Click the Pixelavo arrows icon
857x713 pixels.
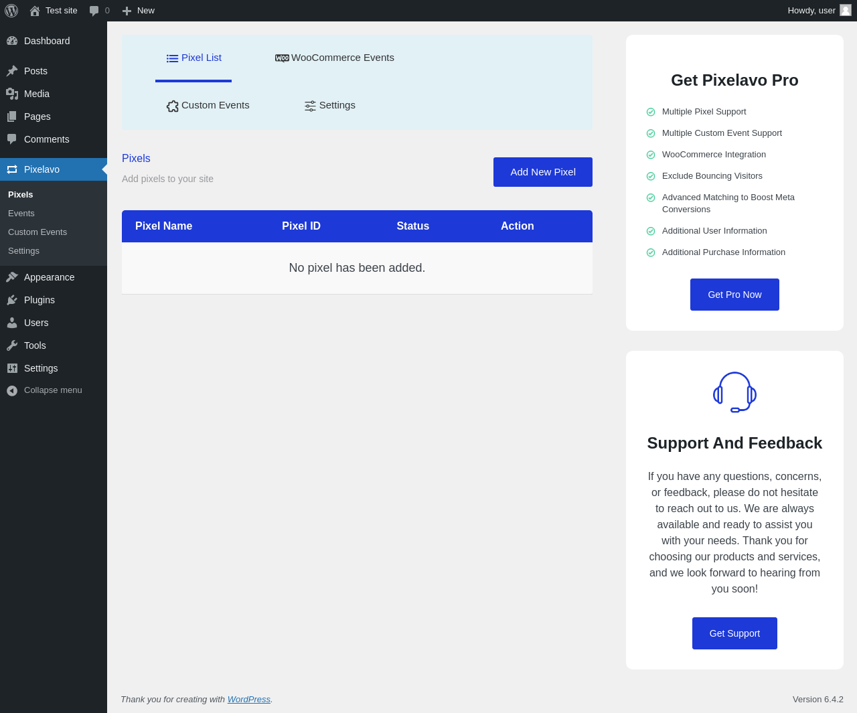coord(12,169)
